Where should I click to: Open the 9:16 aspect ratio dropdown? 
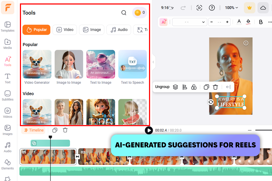coord(167,8)
